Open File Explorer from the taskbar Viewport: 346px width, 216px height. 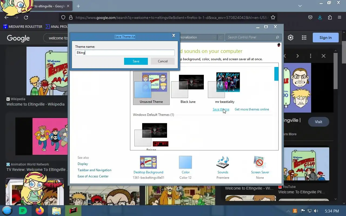coord(56,211)
